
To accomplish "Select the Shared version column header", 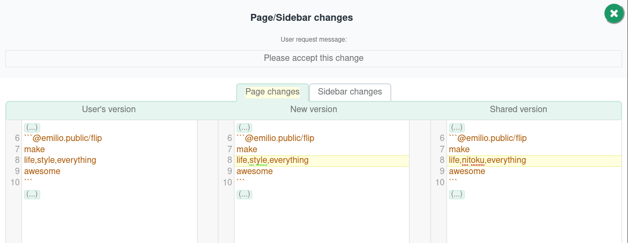I will tap(518, 109).
